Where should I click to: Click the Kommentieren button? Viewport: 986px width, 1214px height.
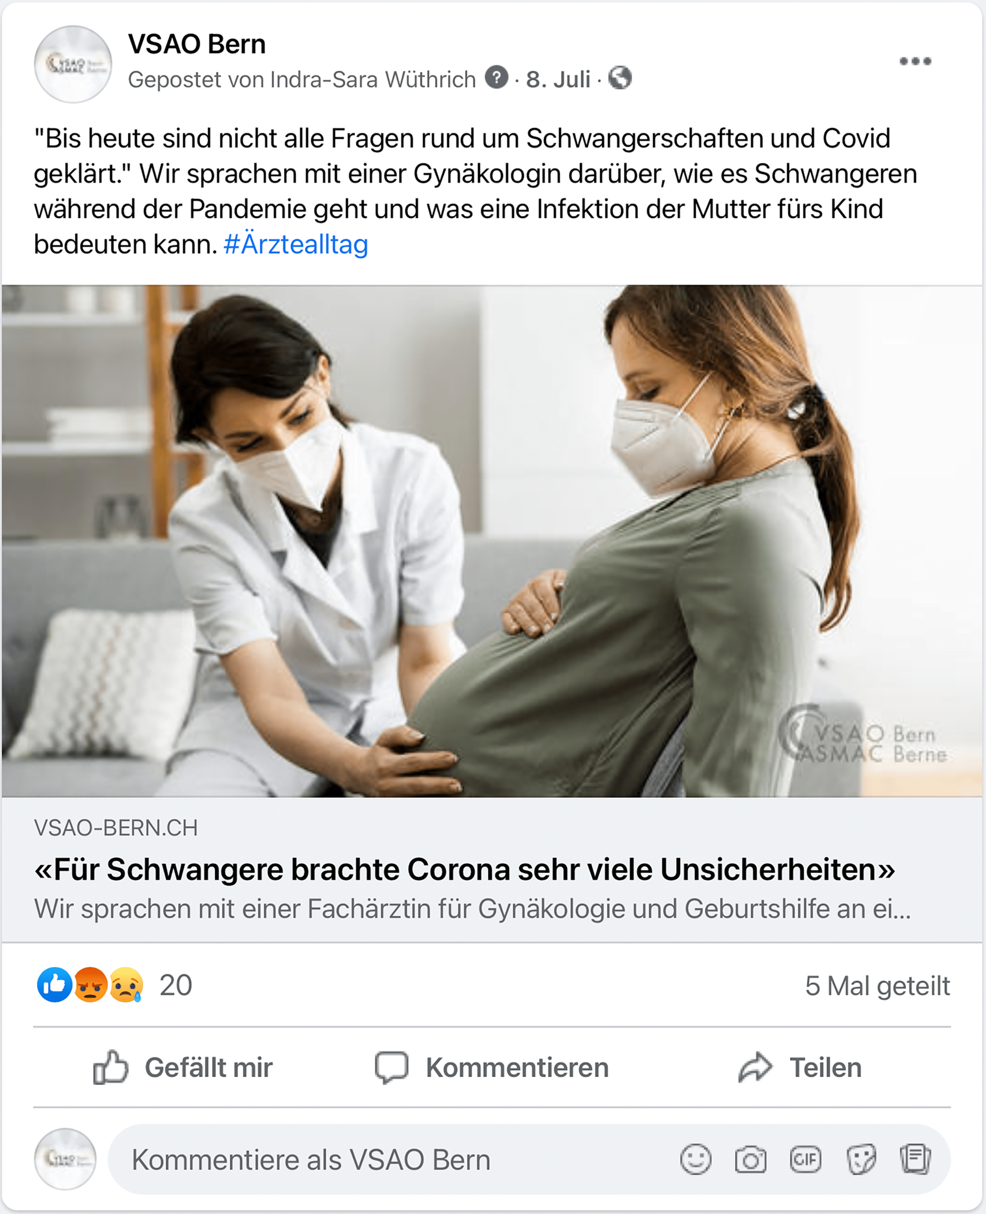pos(492,1068)
